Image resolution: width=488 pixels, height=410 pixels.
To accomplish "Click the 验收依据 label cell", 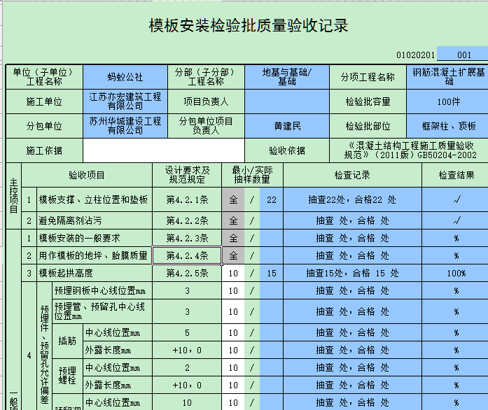I will [x=287, y=150].
